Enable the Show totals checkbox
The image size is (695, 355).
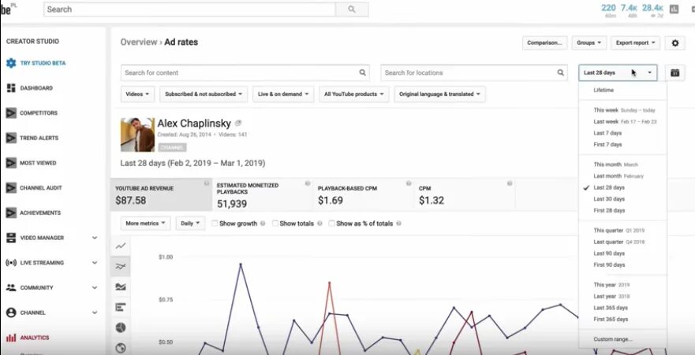coord(275,224)
